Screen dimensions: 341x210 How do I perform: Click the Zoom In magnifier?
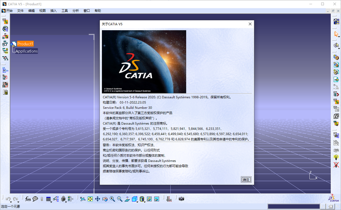pos(112,199)
